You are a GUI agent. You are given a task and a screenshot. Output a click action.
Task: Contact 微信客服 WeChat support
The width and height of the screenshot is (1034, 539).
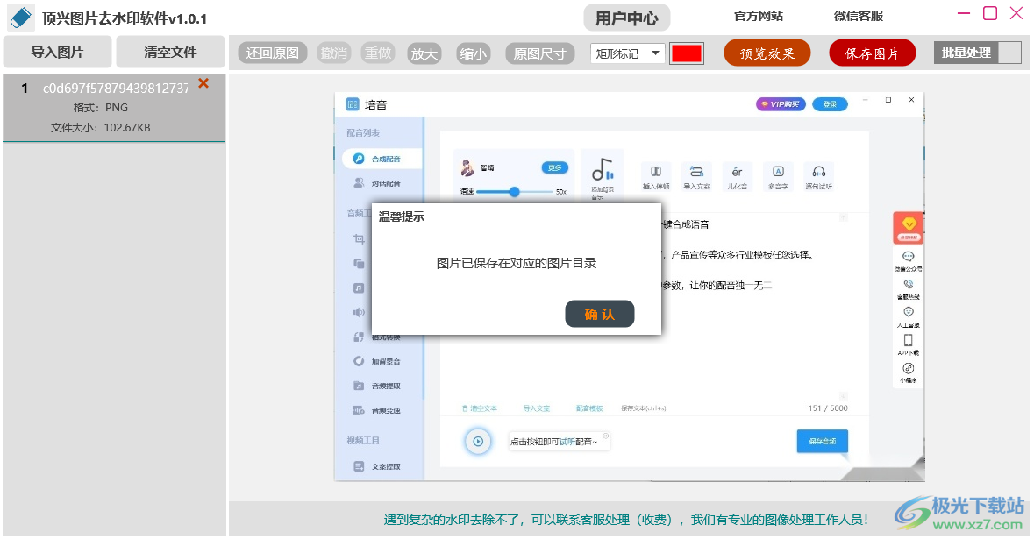pos(858,16)
